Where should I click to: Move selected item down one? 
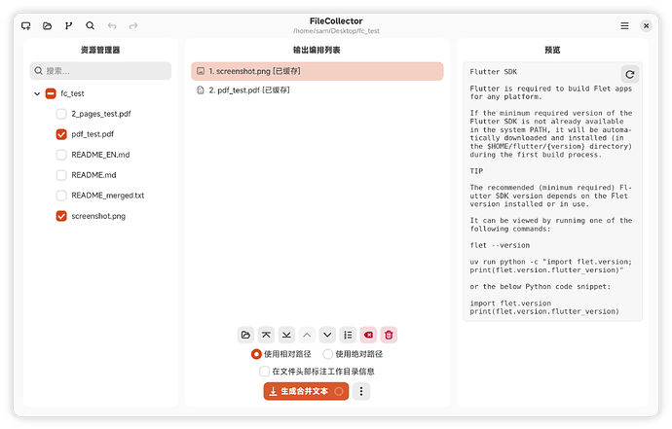pos(327,335)
